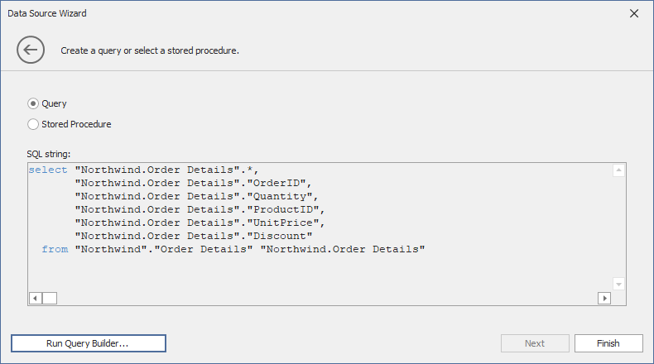
Task: Click the SQL editor's scroll down arrow
Action: point(618,284)
